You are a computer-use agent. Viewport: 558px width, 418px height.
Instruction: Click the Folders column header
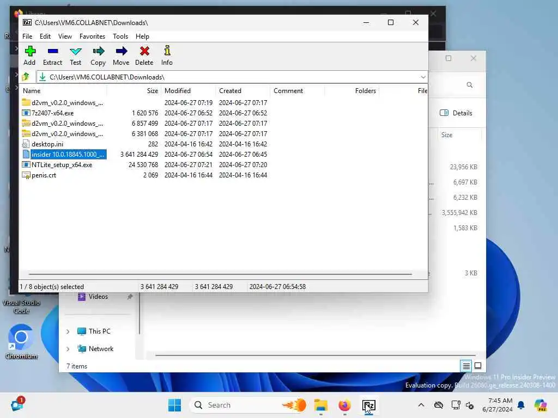tap(351, 91)
